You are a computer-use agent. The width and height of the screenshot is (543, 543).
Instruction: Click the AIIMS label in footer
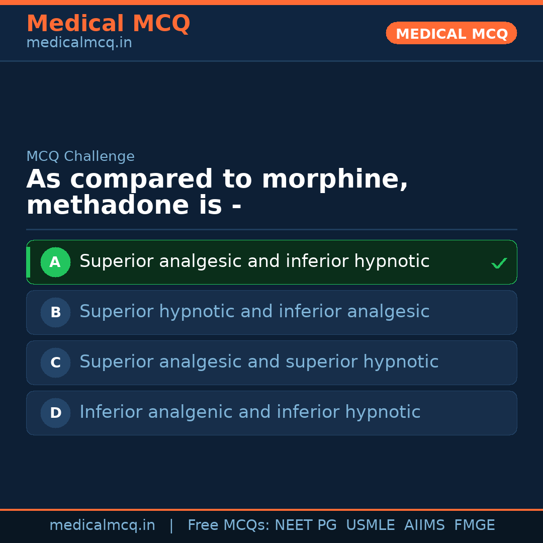(x=425, y=524)
